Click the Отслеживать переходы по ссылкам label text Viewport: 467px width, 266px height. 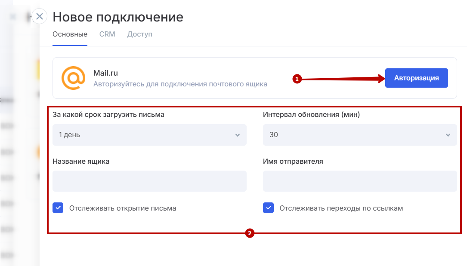pos(341,208)
